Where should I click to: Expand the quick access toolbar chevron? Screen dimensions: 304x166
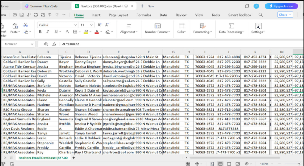[64, 15]
